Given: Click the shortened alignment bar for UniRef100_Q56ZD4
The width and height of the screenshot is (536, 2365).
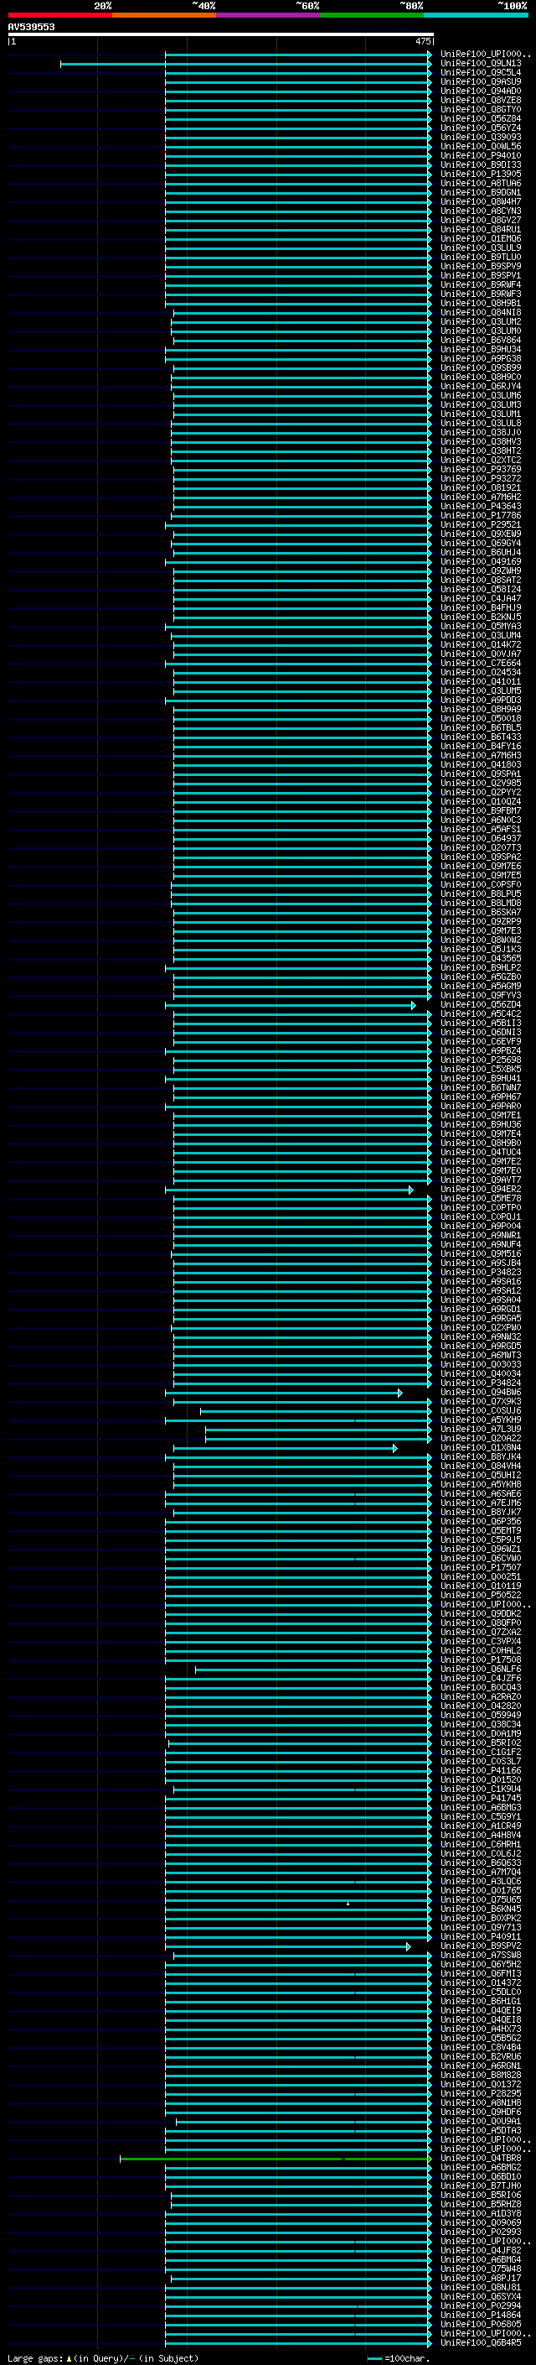Looking at the screenshot, I should coord(291,1005).
